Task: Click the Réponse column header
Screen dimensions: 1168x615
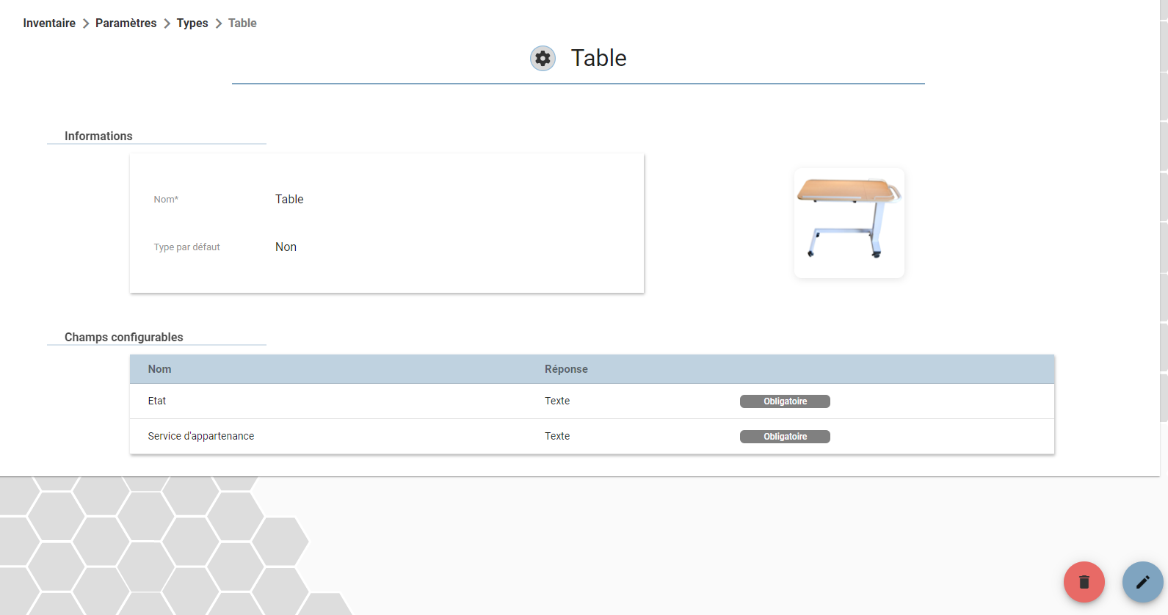Action: tap(566, 369)
